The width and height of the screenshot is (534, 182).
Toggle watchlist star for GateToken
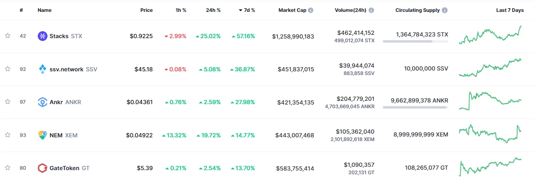tap(7, 168)
